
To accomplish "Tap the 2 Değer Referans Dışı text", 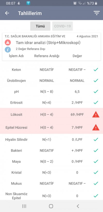I will point(30,49).
